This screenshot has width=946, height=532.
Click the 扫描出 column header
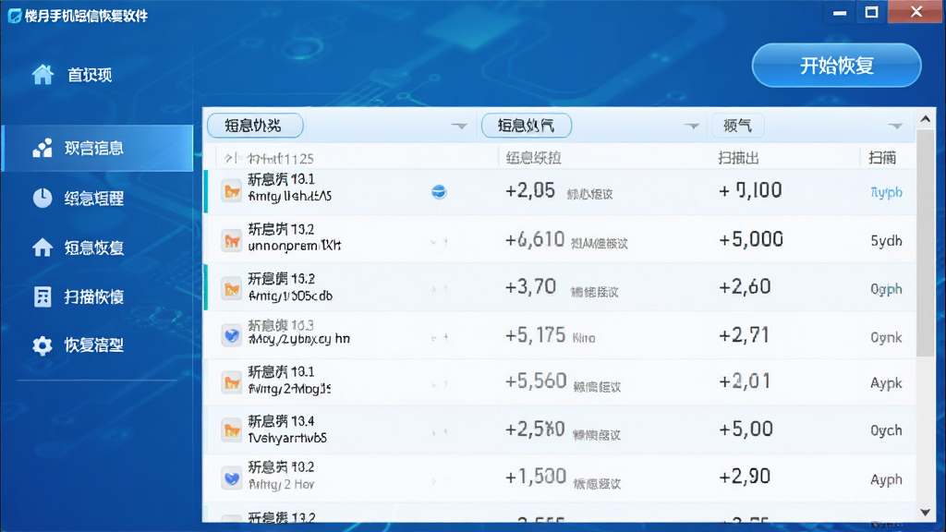(738, 158)
